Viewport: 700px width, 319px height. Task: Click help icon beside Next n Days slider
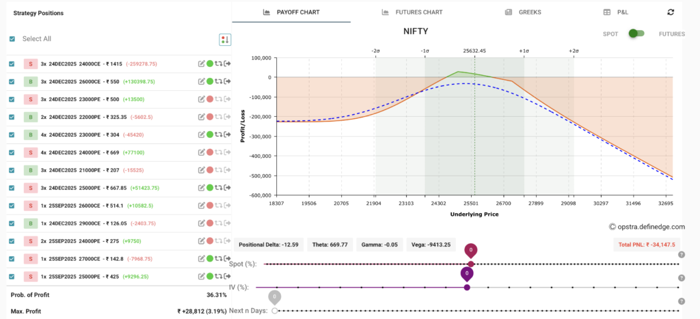[681, 301]
